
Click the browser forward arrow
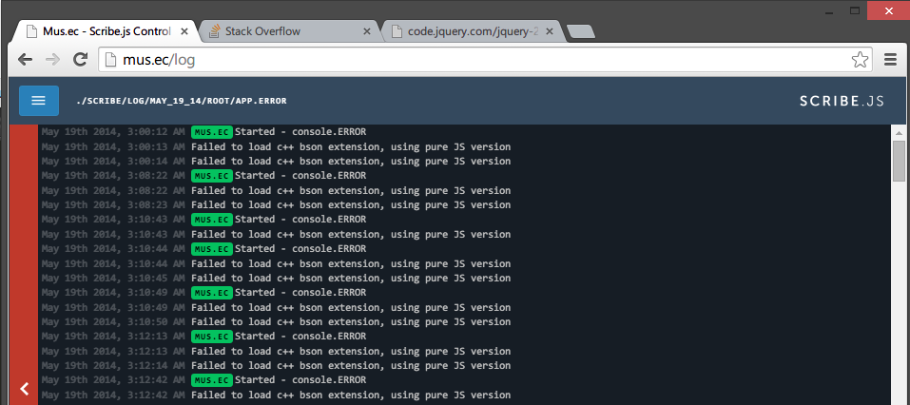click(53, 60)
